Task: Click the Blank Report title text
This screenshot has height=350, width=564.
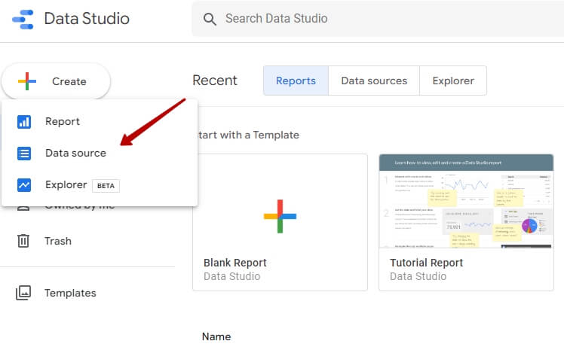Action: click(235, 263)
